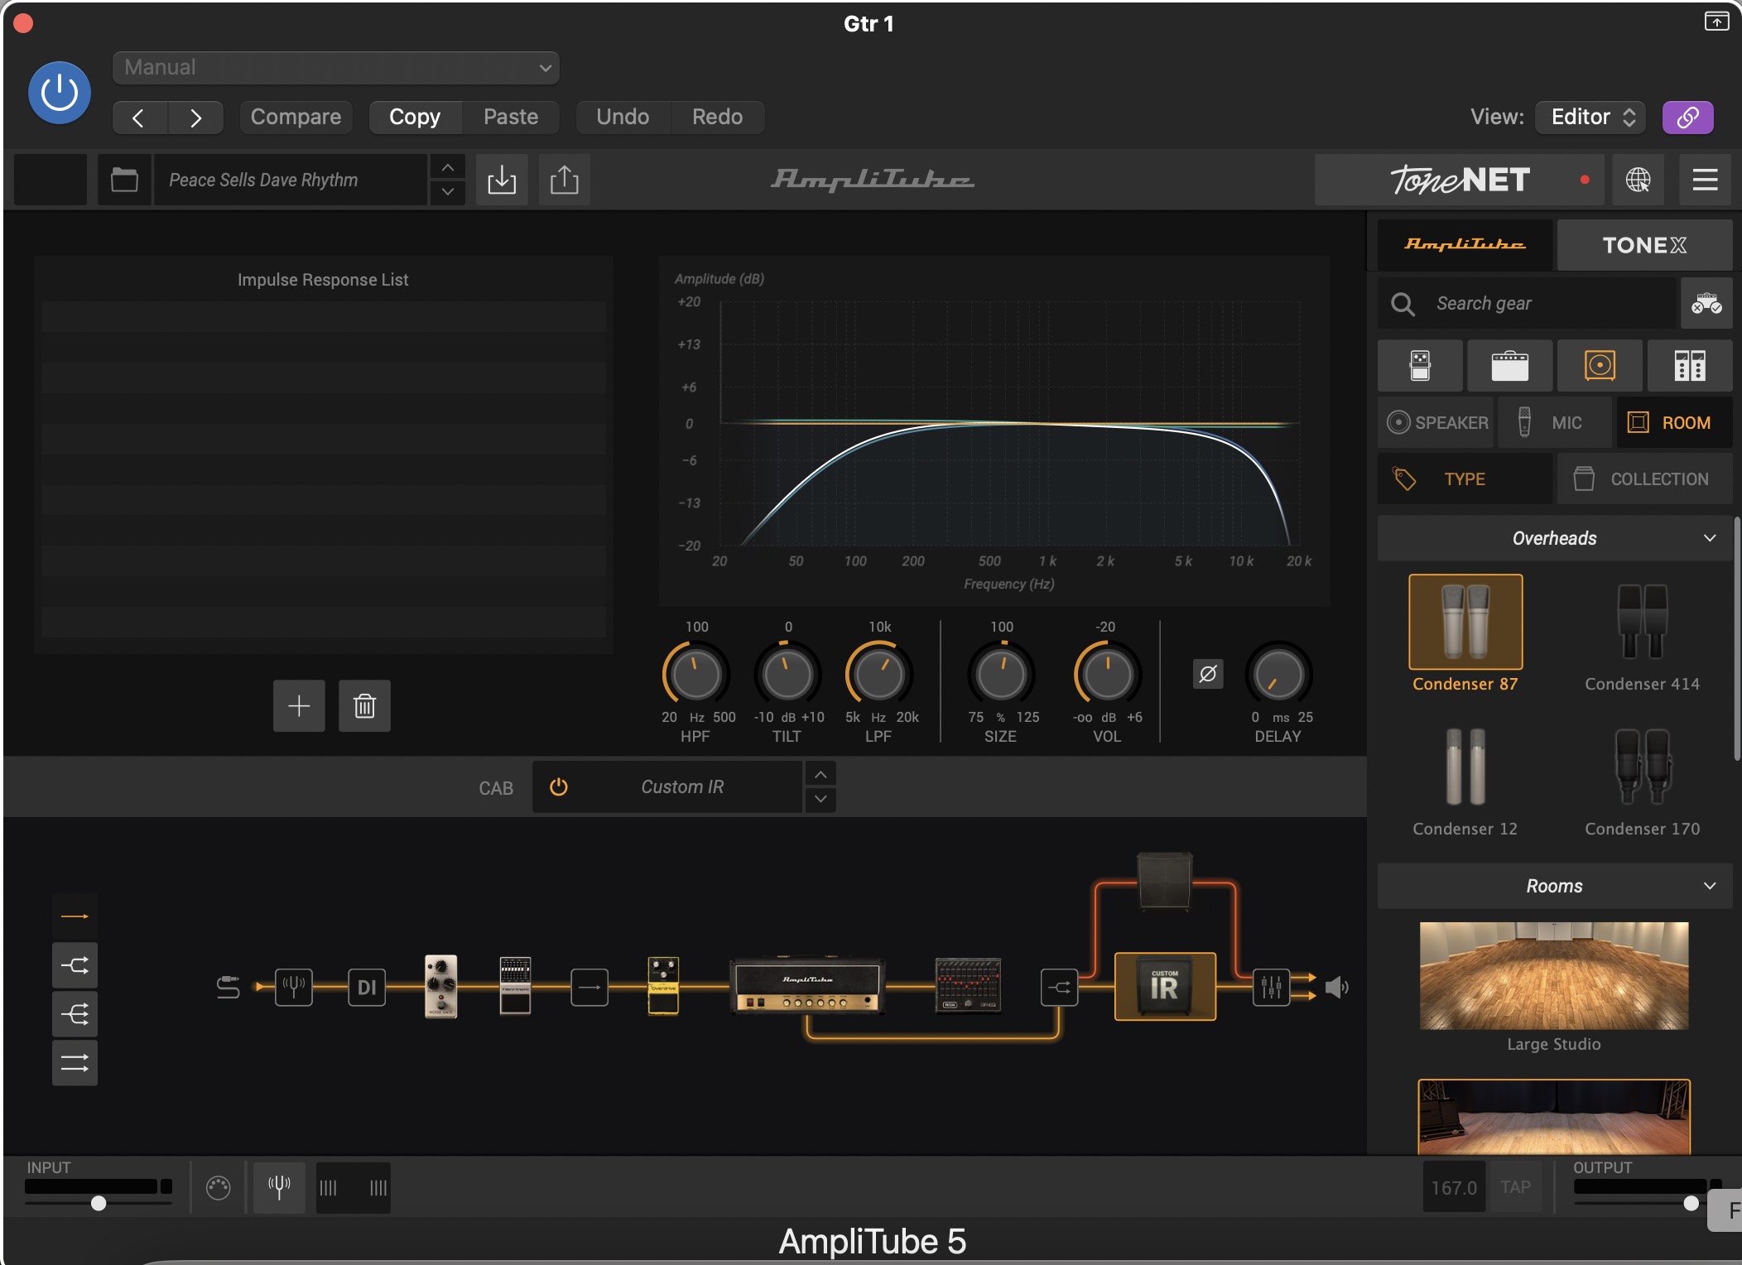
Task: Switch to the TONEX tab
Action: (1644, 245)
